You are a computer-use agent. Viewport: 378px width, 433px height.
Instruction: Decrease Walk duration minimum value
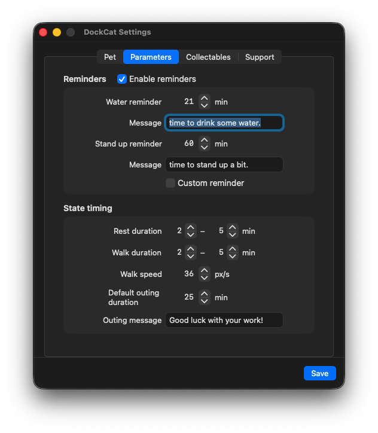click(191, 256)
